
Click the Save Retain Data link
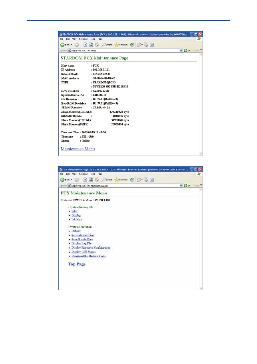[x=82, y=239]
